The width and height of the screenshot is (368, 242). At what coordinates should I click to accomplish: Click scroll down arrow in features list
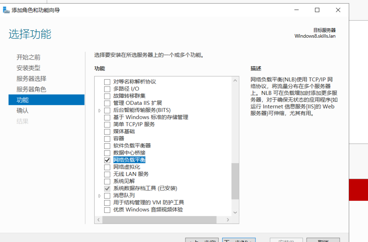[x=235, y=212]
